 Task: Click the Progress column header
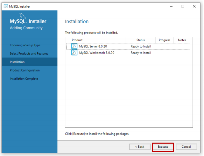165,40
